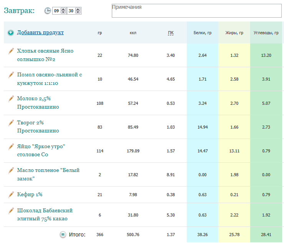284x243 pixels.
Task: Edit pencil icon for Масло топленое row
Action: tap(11, 170)
